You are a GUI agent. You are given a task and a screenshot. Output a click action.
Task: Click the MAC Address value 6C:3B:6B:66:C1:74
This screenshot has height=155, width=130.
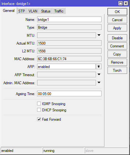pyautogui.click(x=69, y=59)
